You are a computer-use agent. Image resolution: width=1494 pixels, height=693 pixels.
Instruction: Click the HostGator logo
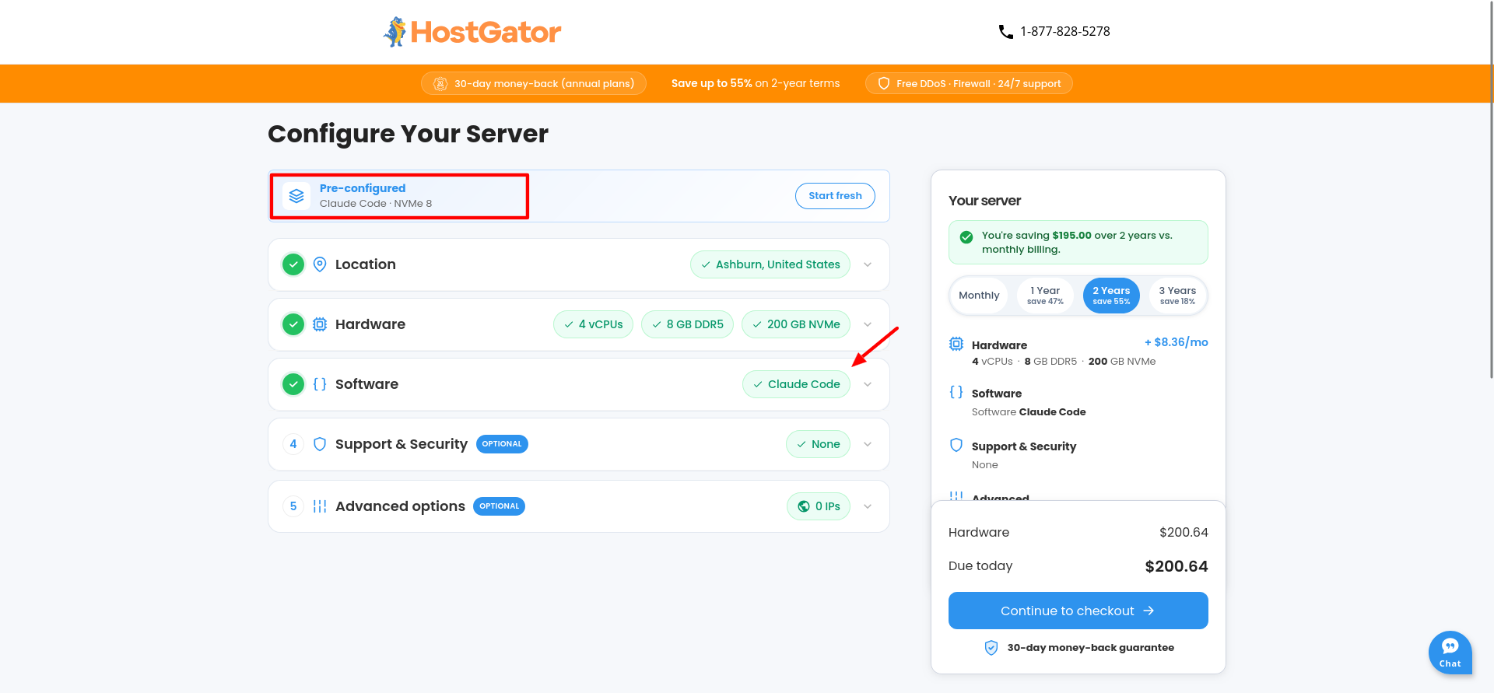472,32
